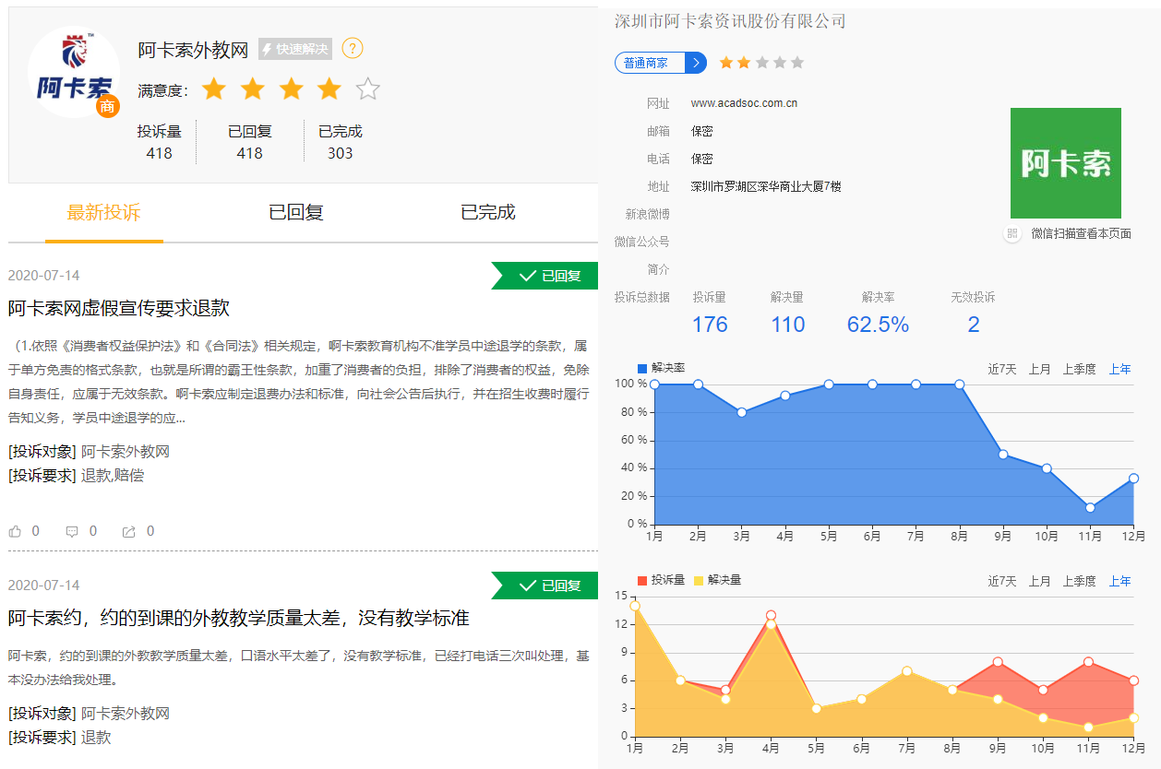1161x769 pixels.
Task: Open the question mark help icon
Action: (x=353, y=49)
